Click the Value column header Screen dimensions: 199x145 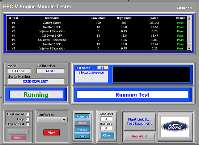coord(154,18)
